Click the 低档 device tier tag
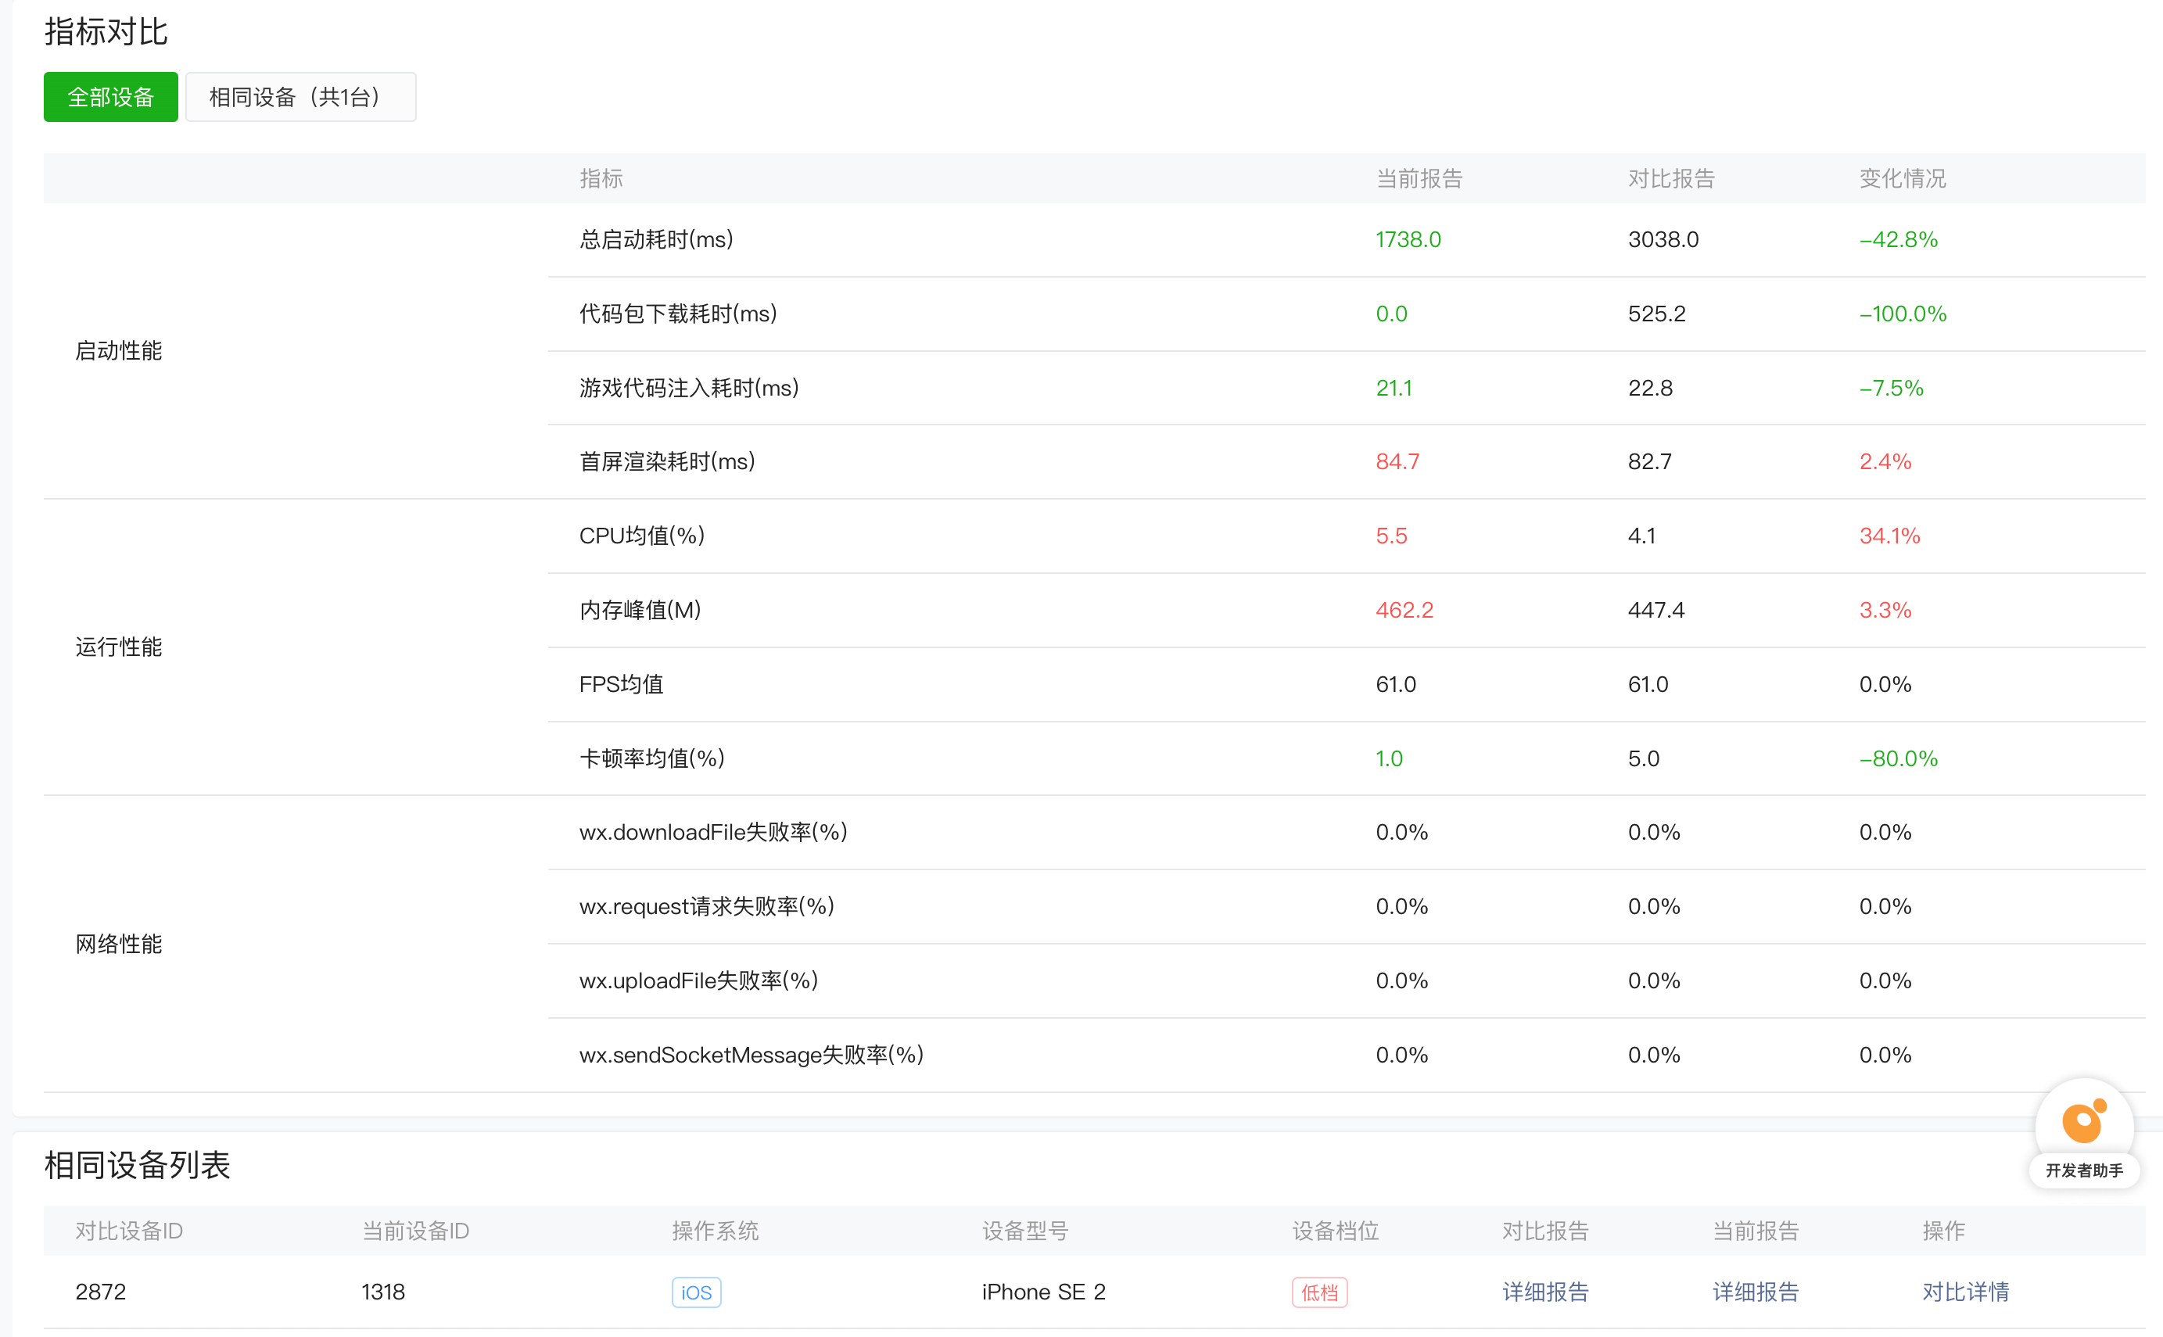 [x=1319, y=1292]
